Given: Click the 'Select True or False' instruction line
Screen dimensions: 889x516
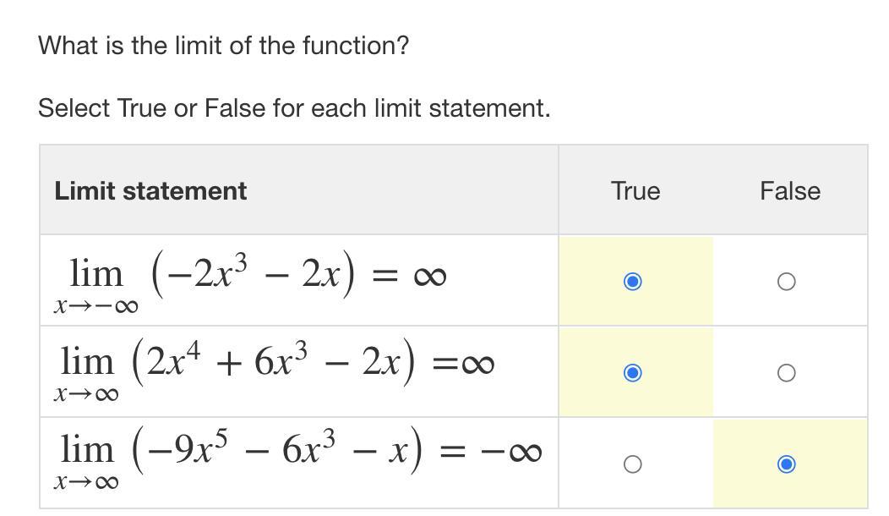Looking at the screenshot, I should 294,108.
